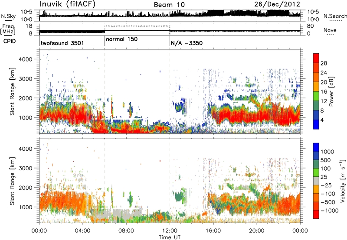Click the '4' label on Power colorbar
Image resolution: width=347 pixels, height=240 pixels.
pos(322,120)
